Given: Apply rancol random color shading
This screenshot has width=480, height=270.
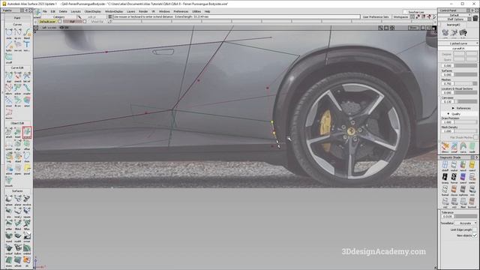Looking at the screenshot, I should [x=463, y=166].
